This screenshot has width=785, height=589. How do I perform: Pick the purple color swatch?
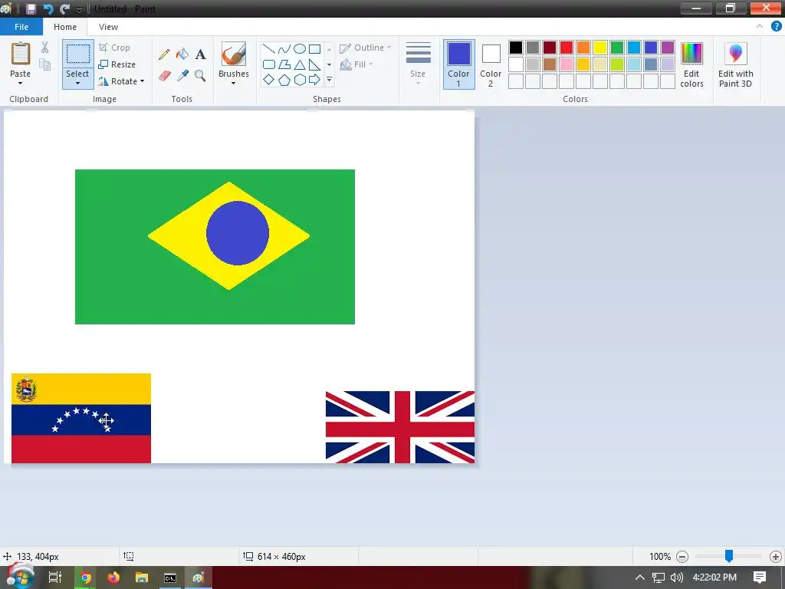click(668, 48)
